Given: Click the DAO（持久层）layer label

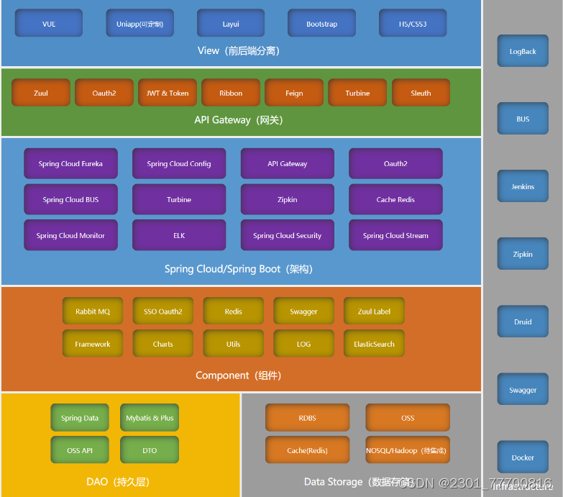Looking at the screenshot, I should tap(119, 482).
